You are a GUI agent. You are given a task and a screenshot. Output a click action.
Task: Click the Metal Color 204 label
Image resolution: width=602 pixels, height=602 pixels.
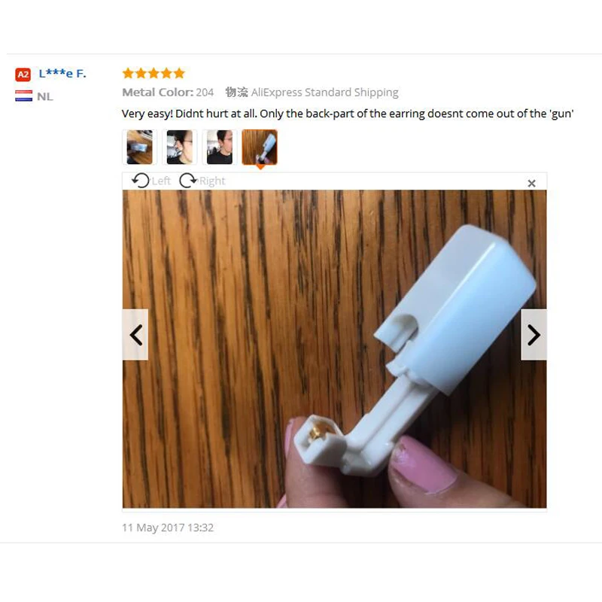pyautogui.click(x=168, y=93)
